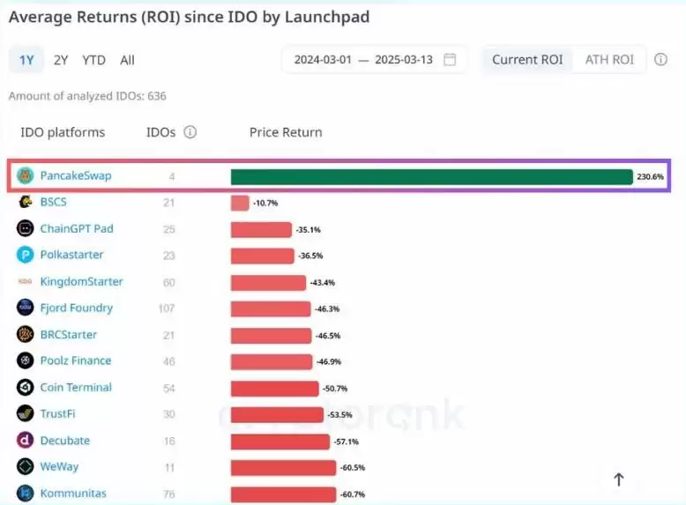The width and height of the screenshot is (686, 505).
Task: Click the info icon next to ATH ROI
Action: click(660, 60)
